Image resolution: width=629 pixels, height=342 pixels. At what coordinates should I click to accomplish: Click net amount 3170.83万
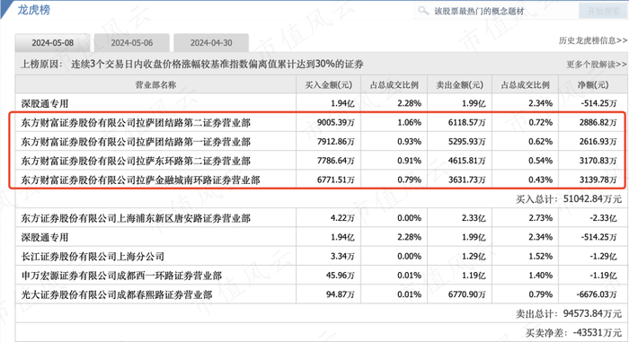coord(598,162)
